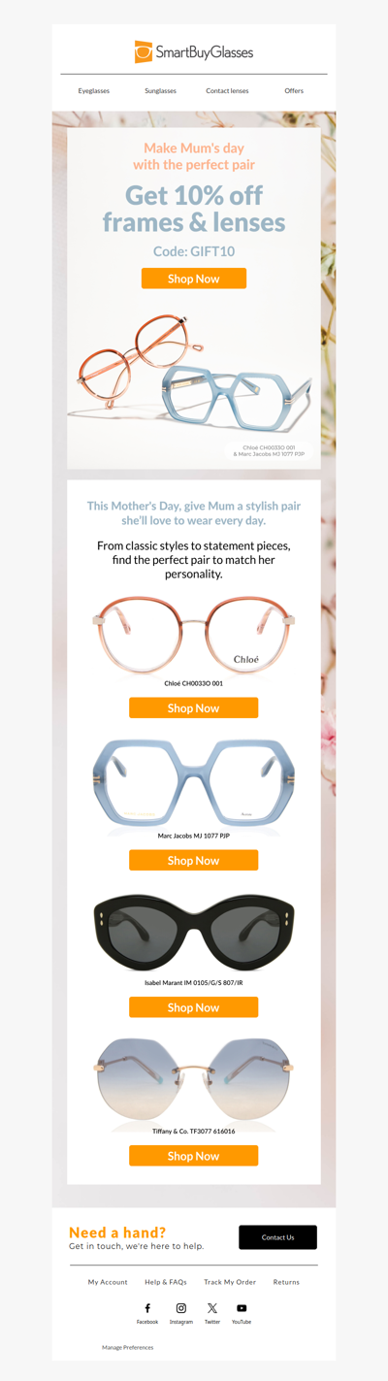The height and width of the screenshot is (1381, 388).
Task: Click the SmartBuyGlasses logo
Action: click(x=194, y=52)
